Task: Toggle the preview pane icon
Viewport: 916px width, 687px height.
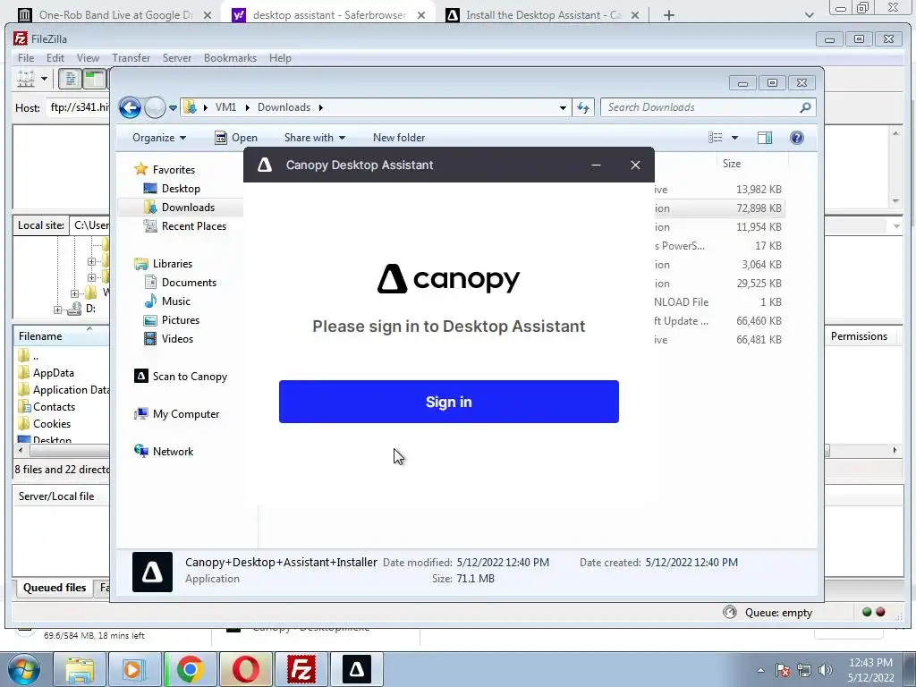Action: click(x=765, y=138)
